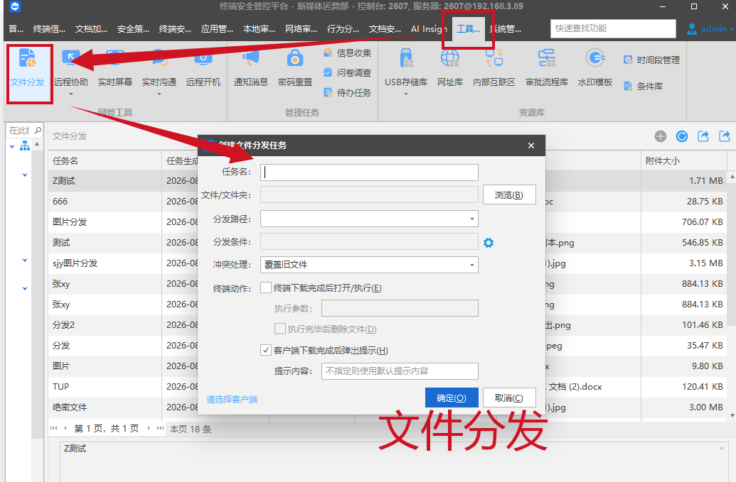Image resolution: width=736 pixels, height=482 pixels.
Task: Open the 安全策... menu tab
Action: coord(133,29)
